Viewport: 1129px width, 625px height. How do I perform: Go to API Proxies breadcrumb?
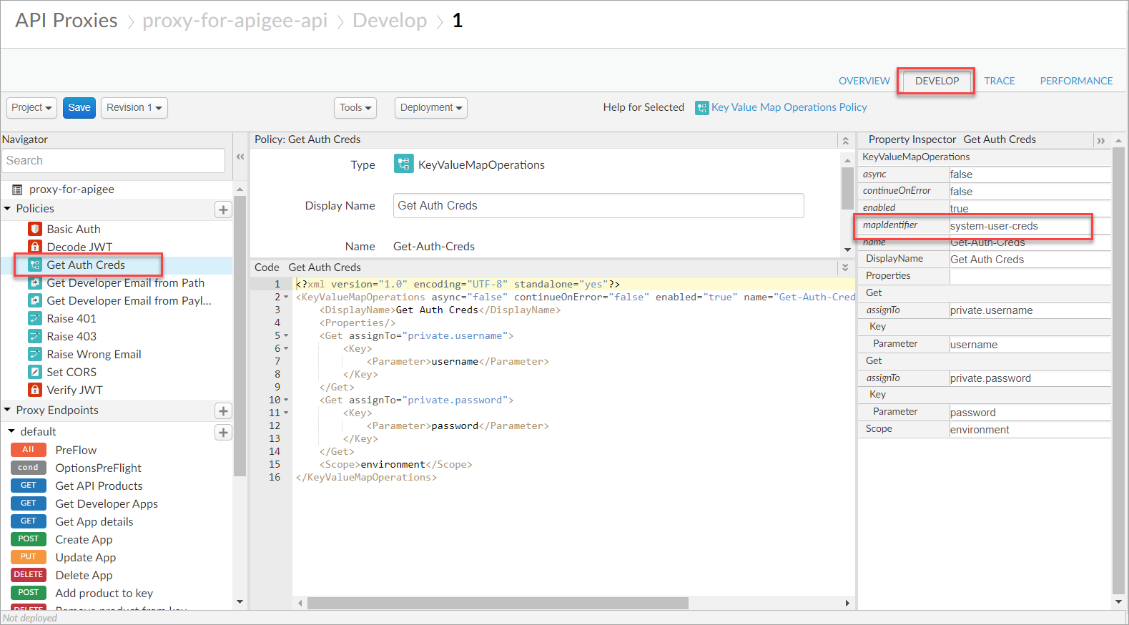tap(66, 21)
